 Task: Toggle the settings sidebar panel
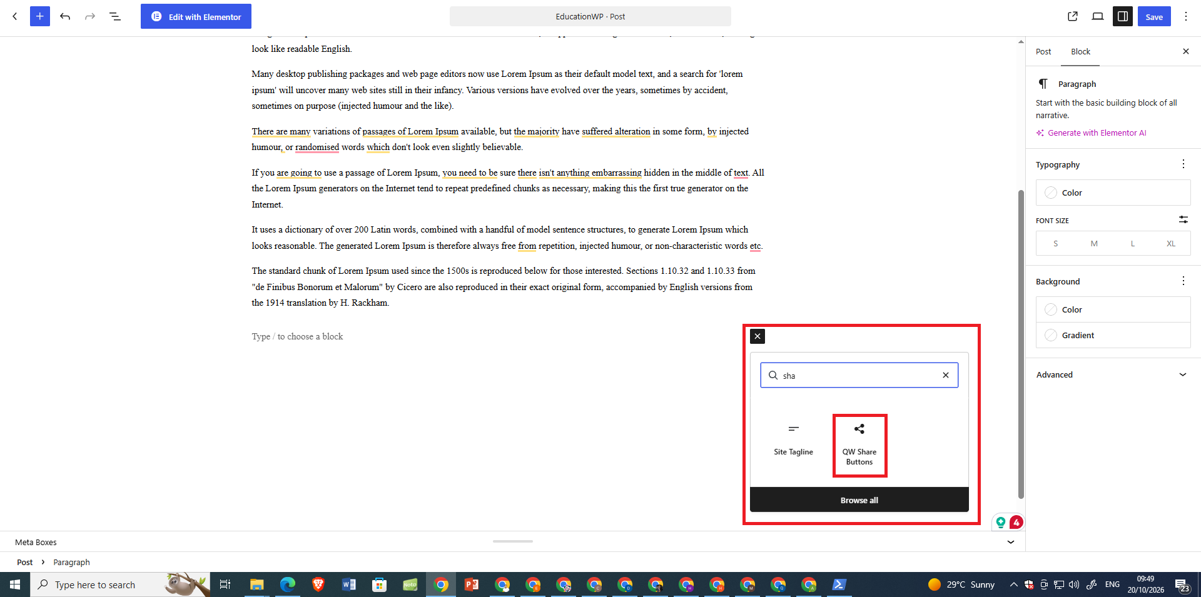(x=1123, y=16)
